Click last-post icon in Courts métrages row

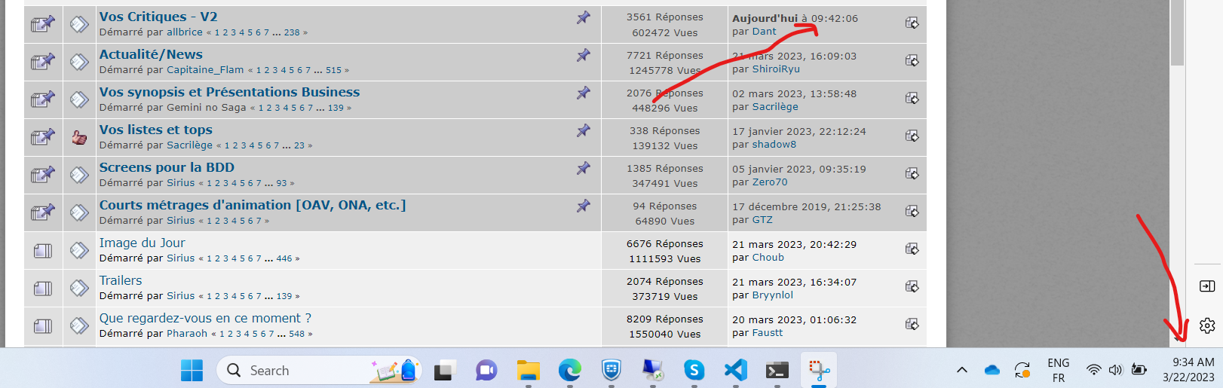pos(912,212)
